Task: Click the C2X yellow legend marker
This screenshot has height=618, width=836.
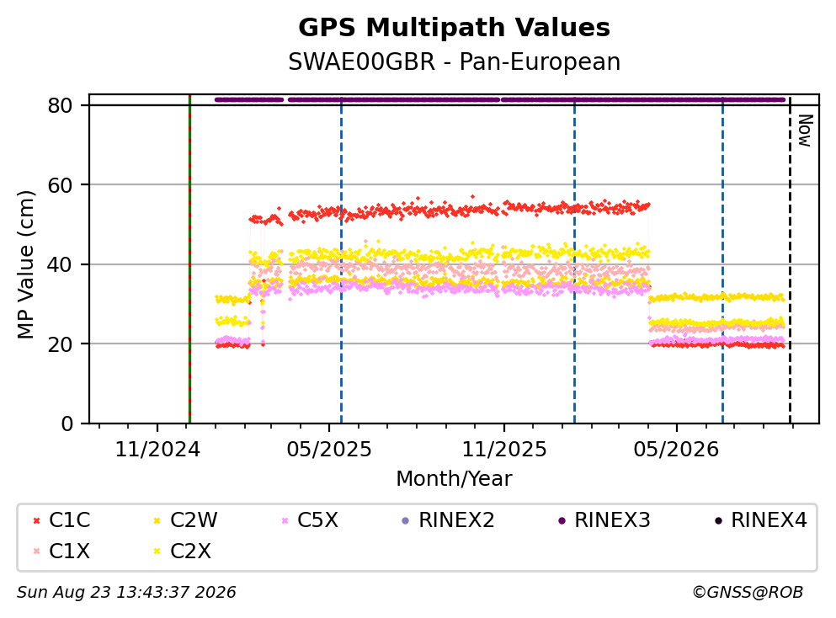Action: point(157,551)
